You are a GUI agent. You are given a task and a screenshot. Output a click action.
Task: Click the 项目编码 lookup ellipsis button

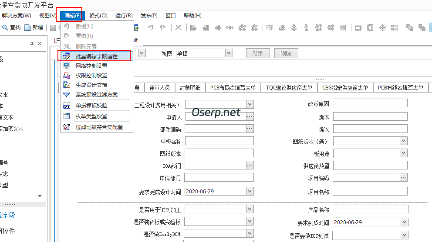[403, 177]
